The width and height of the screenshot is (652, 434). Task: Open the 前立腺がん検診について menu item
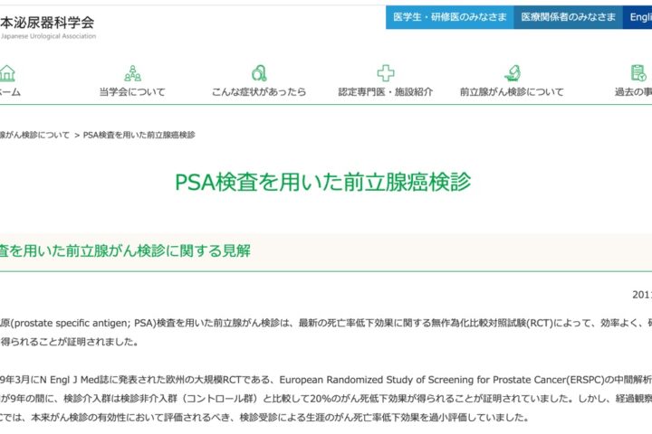click(512, 92)
